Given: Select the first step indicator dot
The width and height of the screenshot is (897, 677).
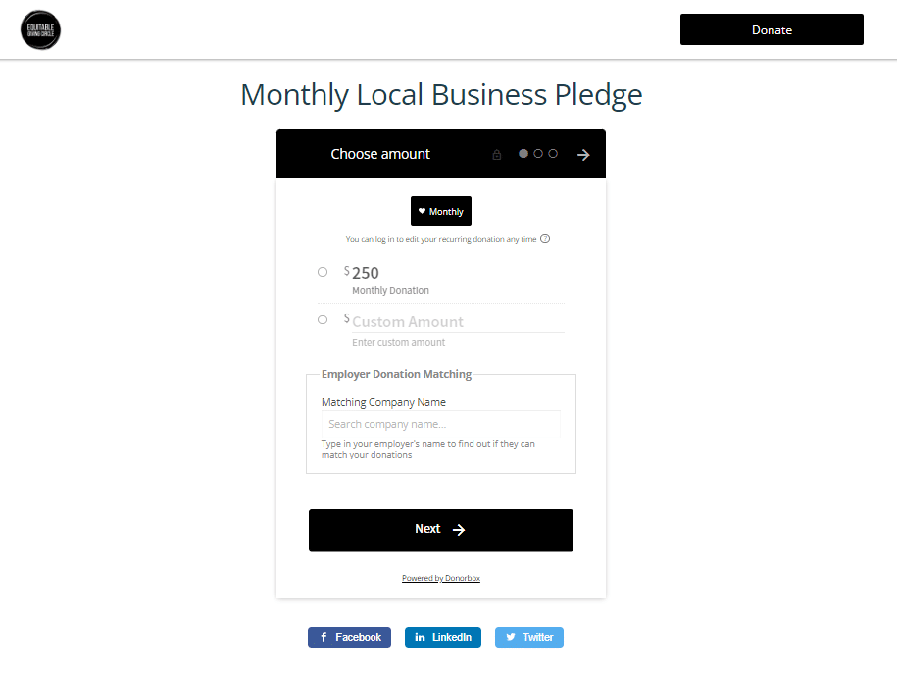Looking at the screenshot, I should (523, 154).
